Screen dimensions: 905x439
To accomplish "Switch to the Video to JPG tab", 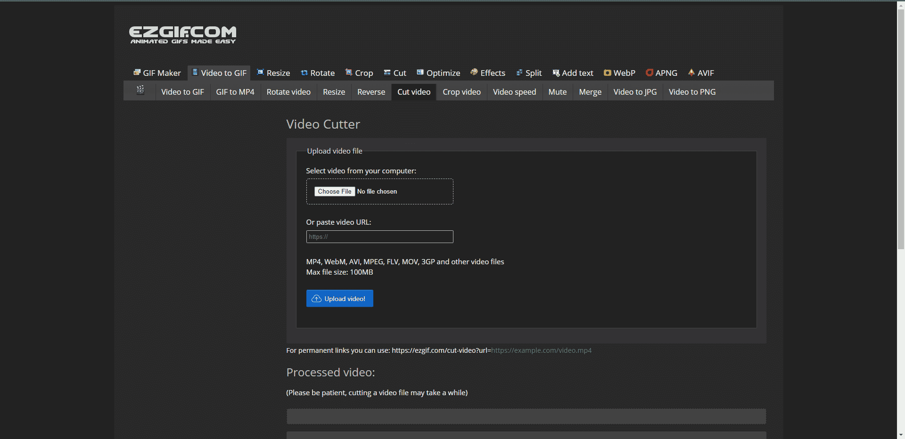I will pos(635,92).
